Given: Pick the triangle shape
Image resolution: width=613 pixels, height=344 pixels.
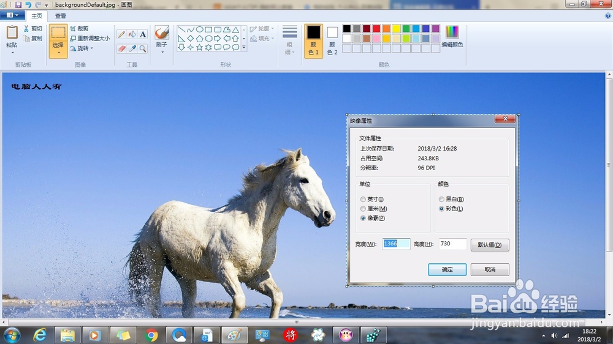Looking at the screenshot, I should tap(235, 29).
